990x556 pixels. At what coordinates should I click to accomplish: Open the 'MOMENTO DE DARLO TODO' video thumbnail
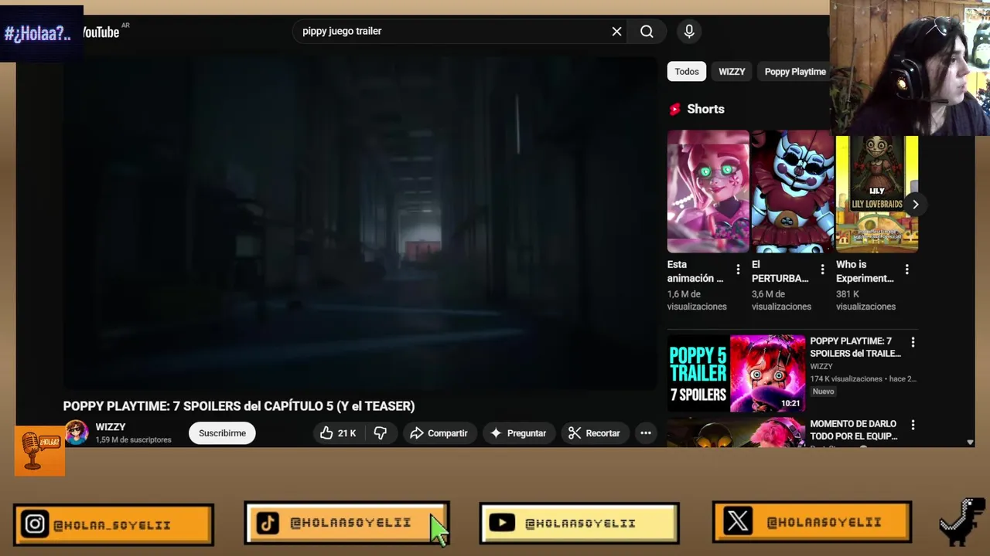click(x=736, y=432)
